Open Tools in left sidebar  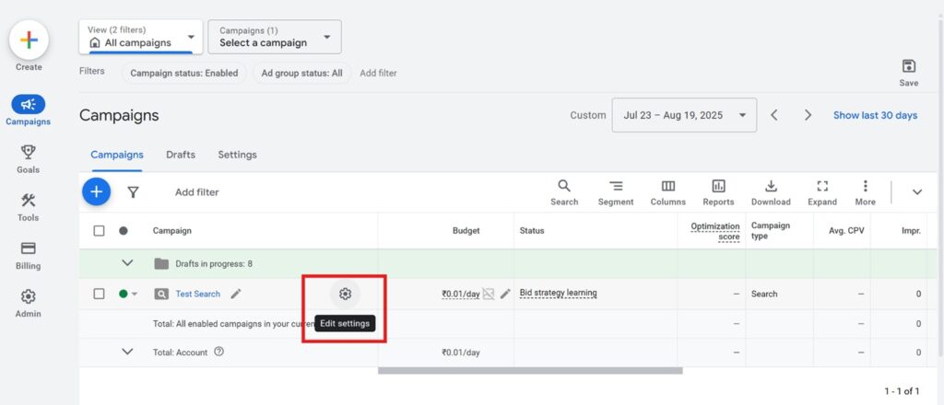coord(28,202)
